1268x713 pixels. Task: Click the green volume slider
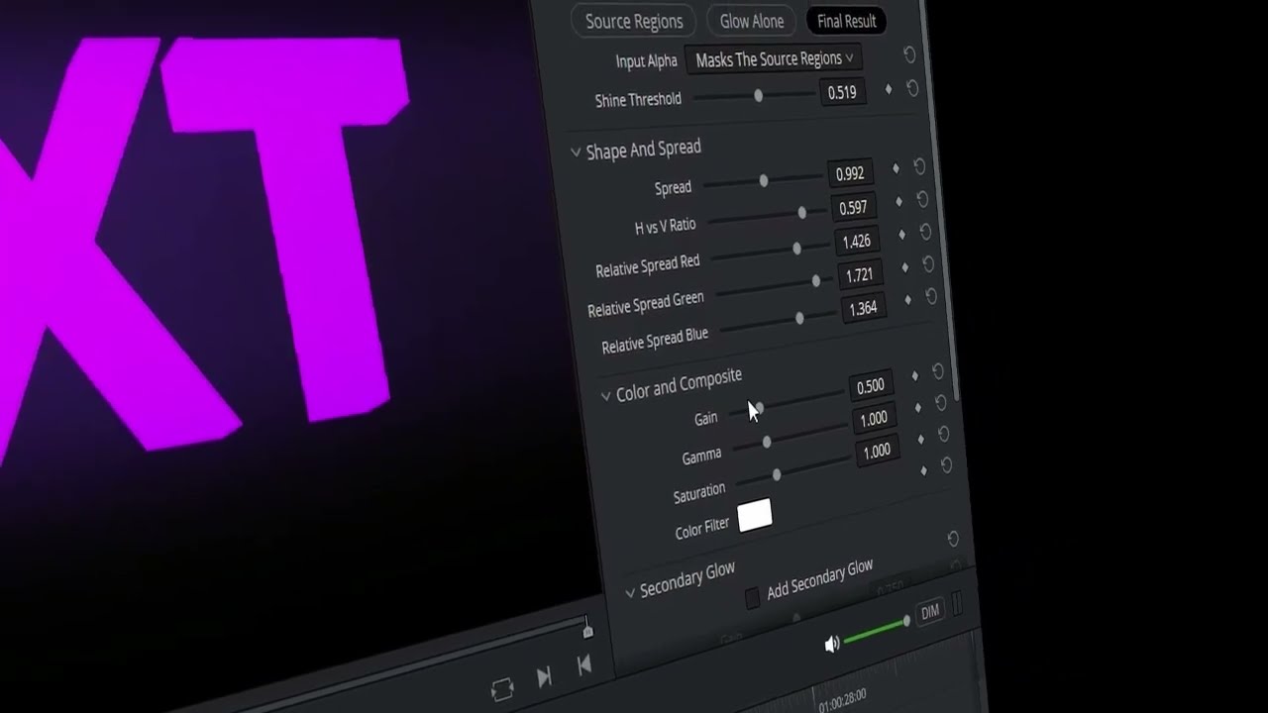pos(877,632)
